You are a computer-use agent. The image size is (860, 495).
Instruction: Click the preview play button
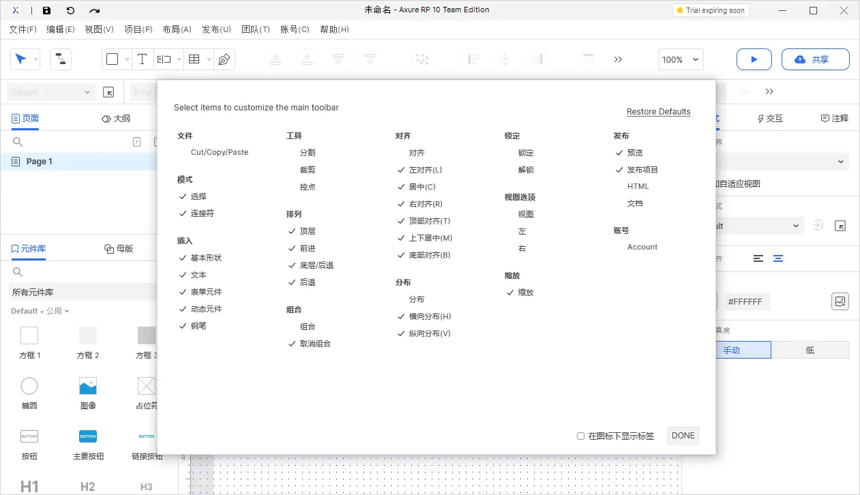click(x=754, y=59)
